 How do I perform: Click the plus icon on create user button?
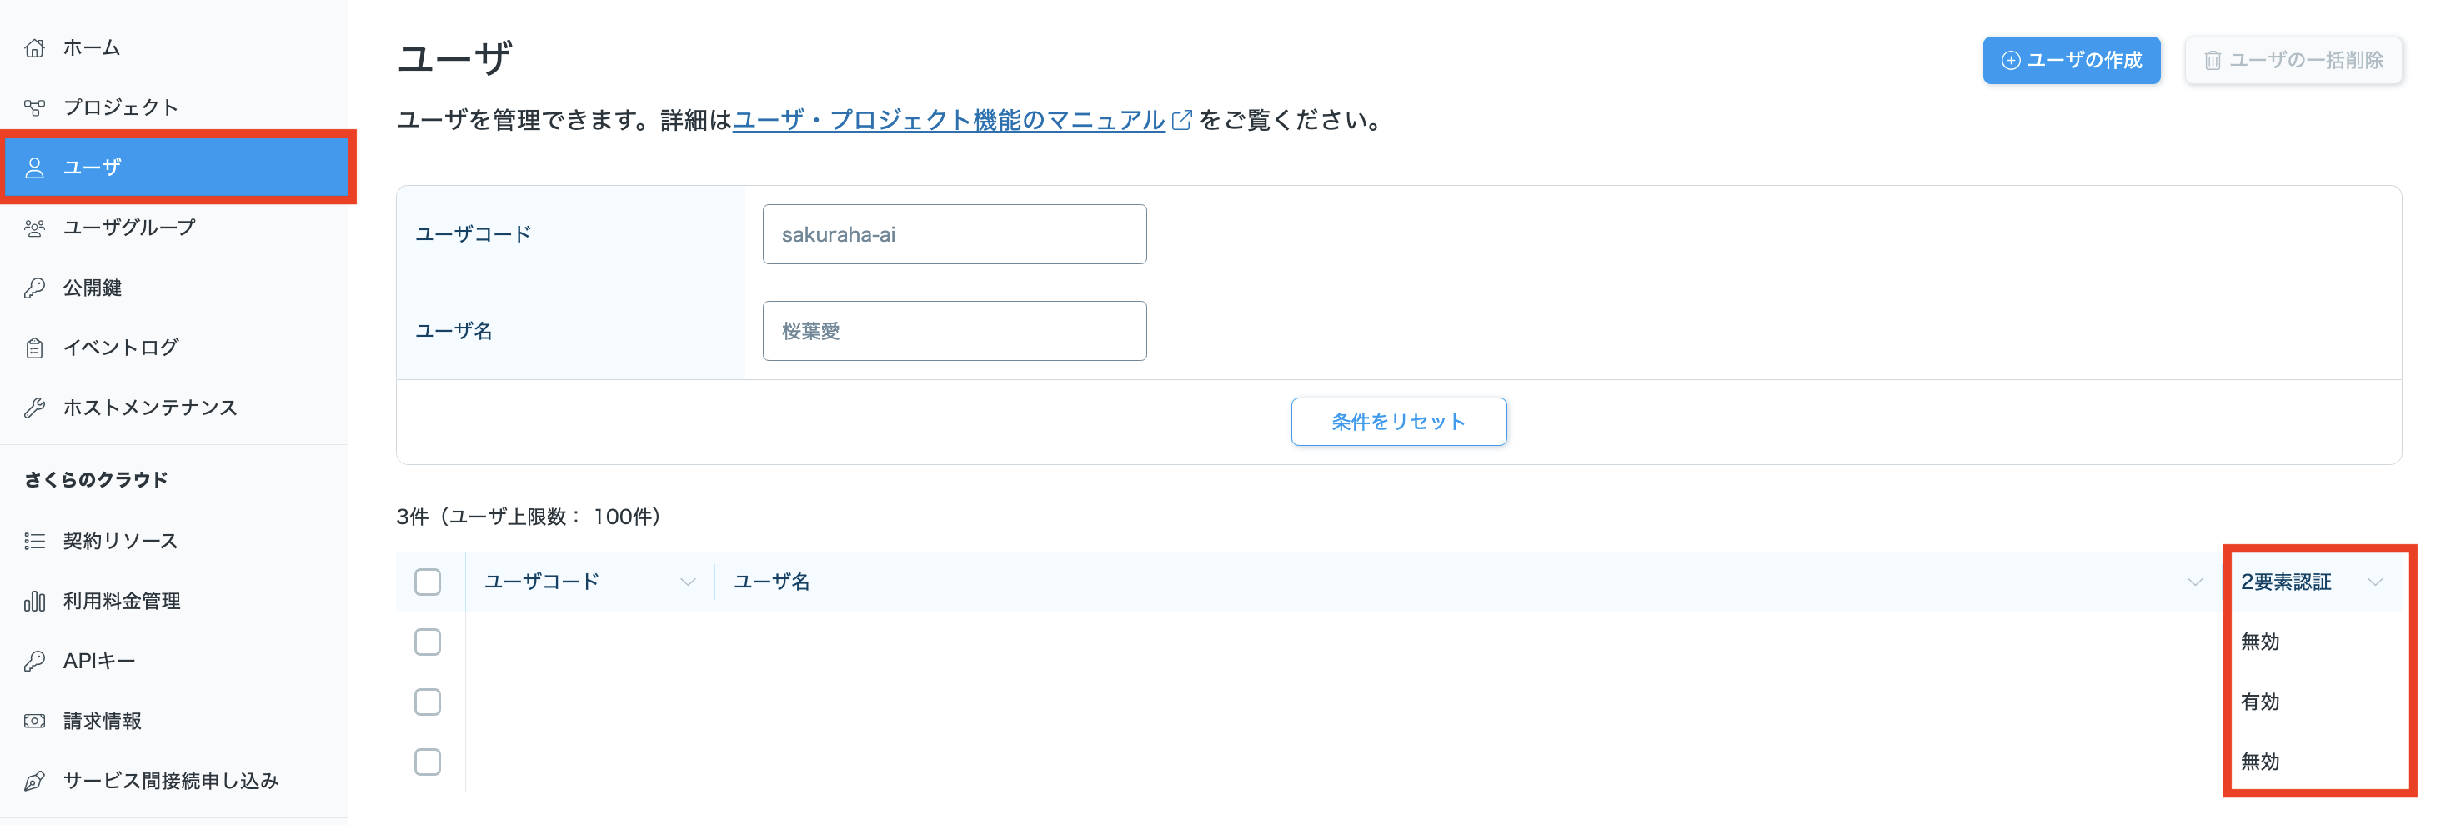point(2011,61)
